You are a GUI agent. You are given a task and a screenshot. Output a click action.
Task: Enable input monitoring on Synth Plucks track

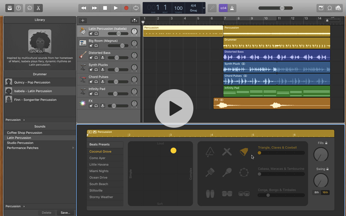click(x=102, y=70)
